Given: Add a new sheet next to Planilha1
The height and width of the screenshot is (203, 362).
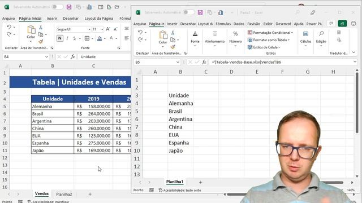Looking at the screenshot, I should pyautogui.click(x=200, y=182).
